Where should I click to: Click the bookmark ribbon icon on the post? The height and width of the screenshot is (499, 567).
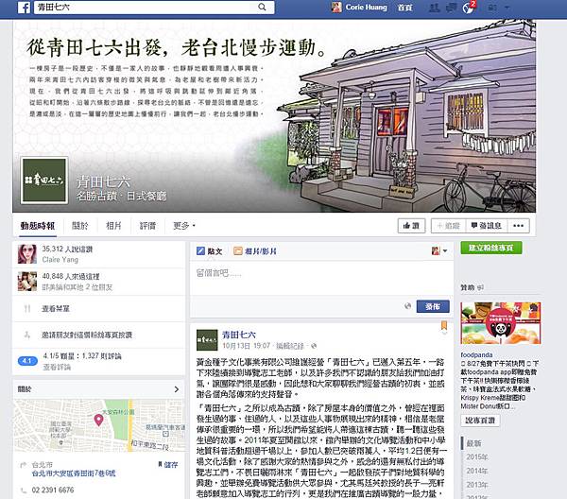click(444, 326)
